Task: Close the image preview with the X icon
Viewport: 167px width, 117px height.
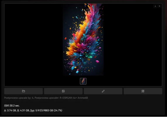Action: tap(159, 6)
